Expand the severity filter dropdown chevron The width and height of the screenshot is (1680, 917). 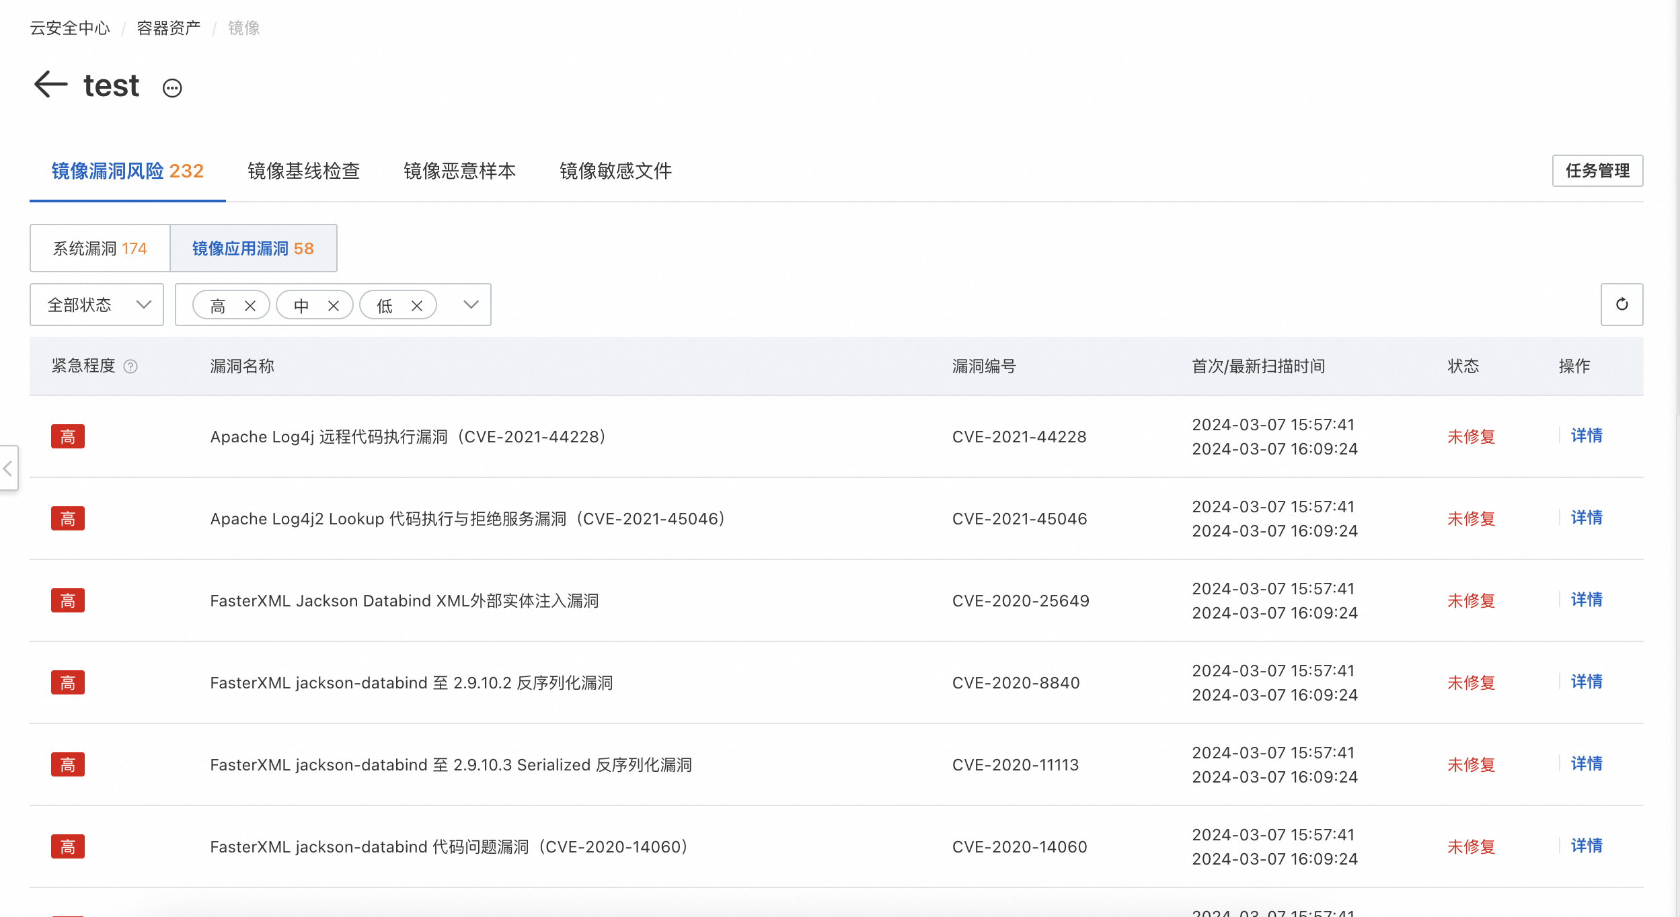coord(471,305)
